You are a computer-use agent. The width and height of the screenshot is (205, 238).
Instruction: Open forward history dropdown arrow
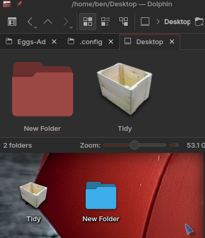point(71,27)
